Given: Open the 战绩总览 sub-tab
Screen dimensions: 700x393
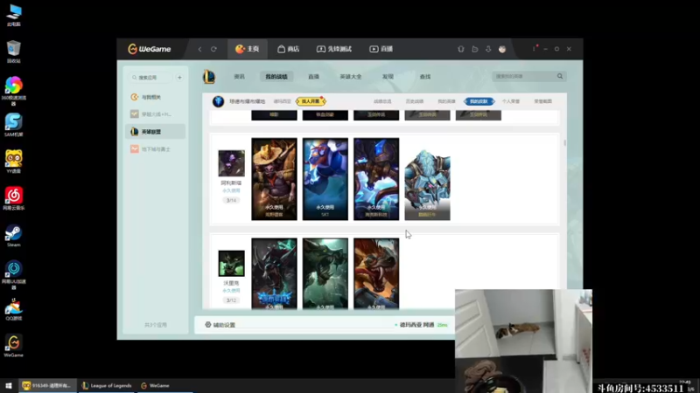Looking at the screenshot, I should point(382,101).
